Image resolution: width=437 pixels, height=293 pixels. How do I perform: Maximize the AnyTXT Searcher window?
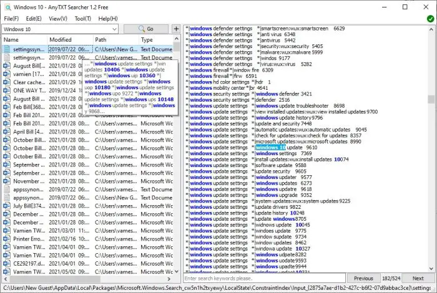point(405,7)
